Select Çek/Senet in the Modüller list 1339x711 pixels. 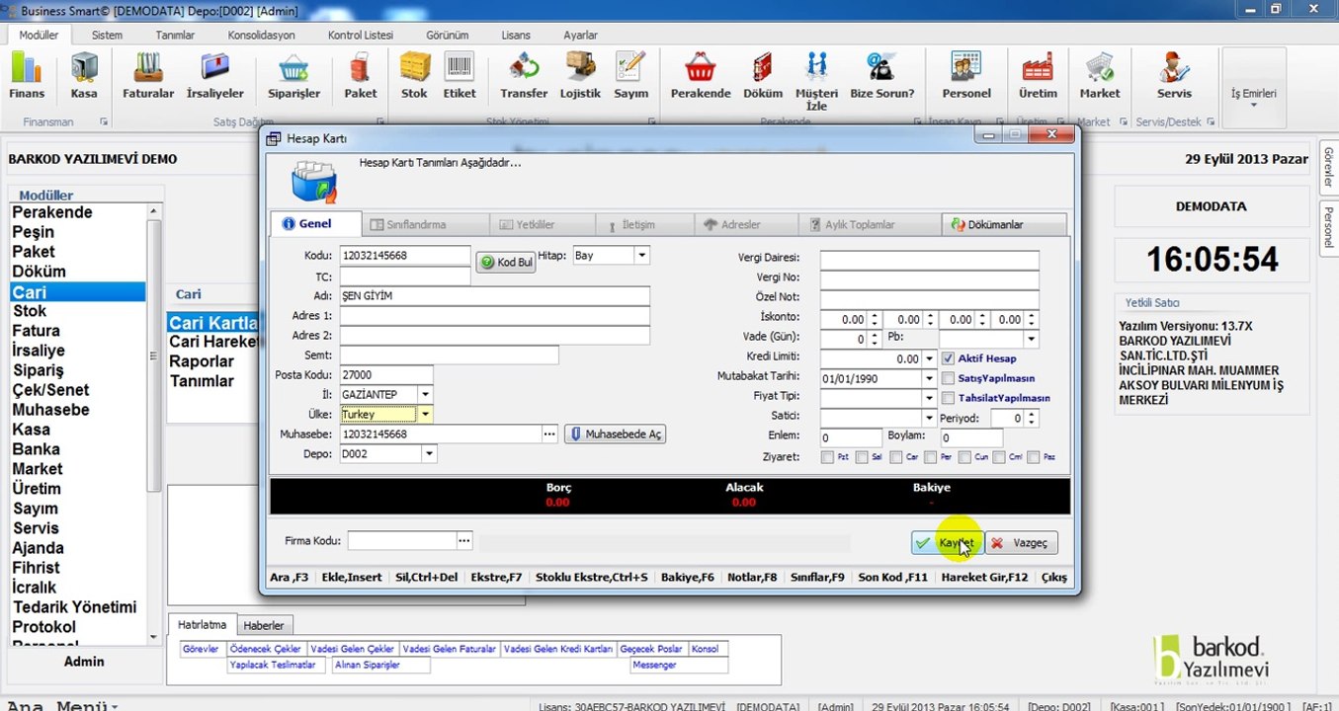50,390
